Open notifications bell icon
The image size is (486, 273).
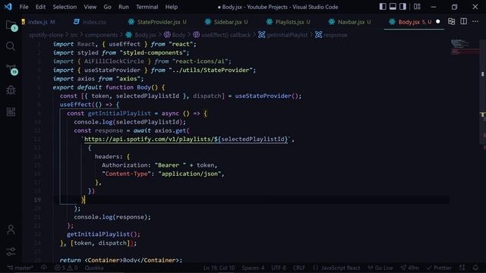pyautogui.click(x=475, y=268)
